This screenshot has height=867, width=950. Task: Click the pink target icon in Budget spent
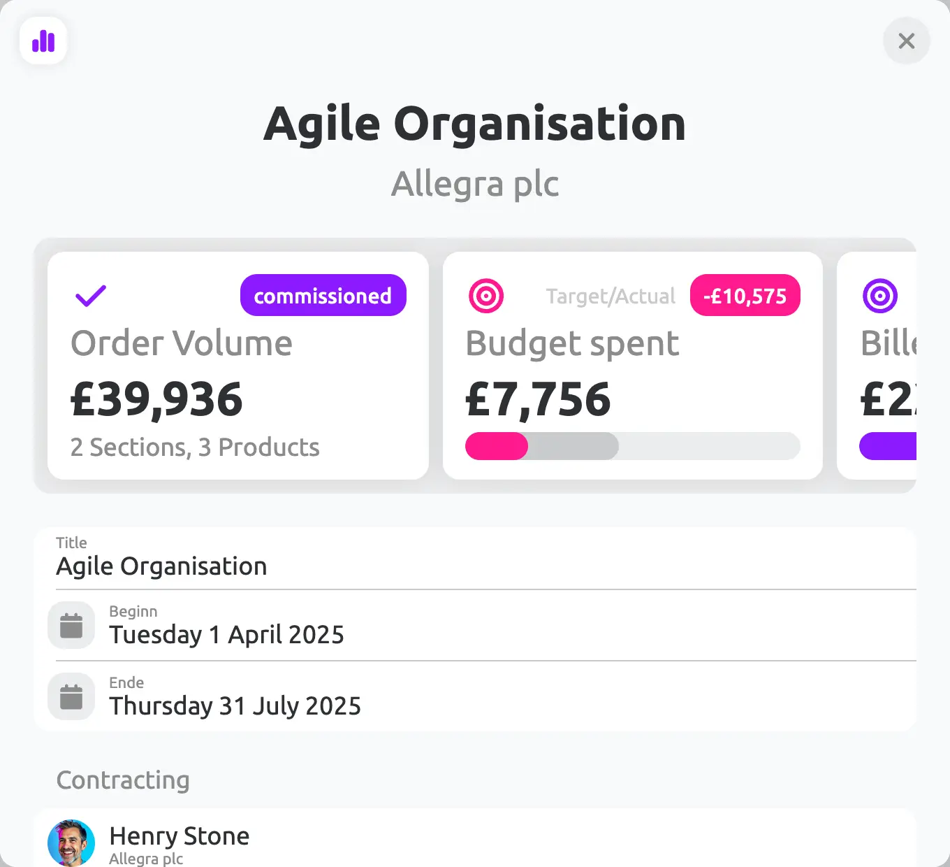pos(486,296)
